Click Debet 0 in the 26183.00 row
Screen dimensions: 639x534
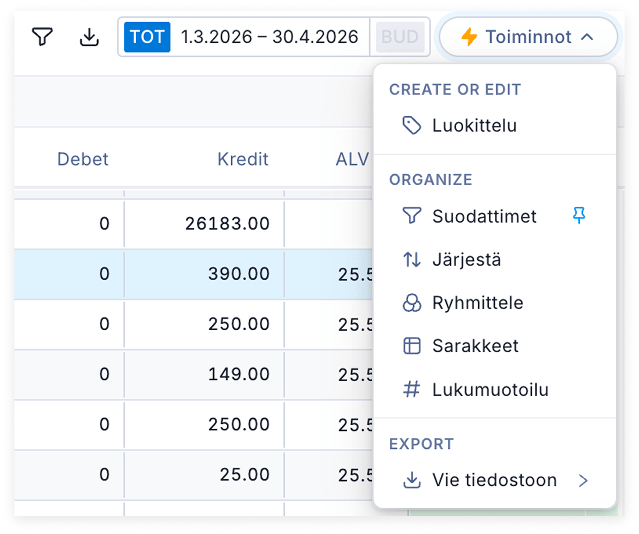pyautogui.click(x=69, y=223)
